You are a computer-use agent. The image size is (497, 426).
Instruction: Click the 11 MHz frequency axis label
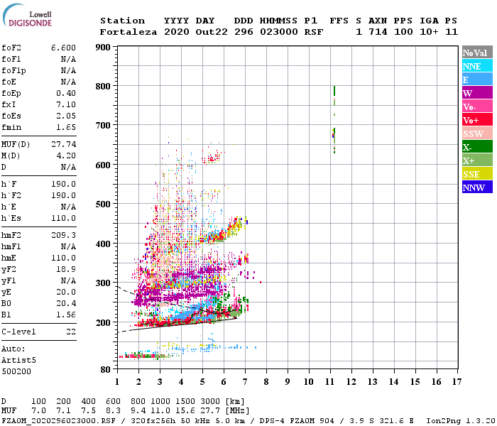click(x=330, y=382)
